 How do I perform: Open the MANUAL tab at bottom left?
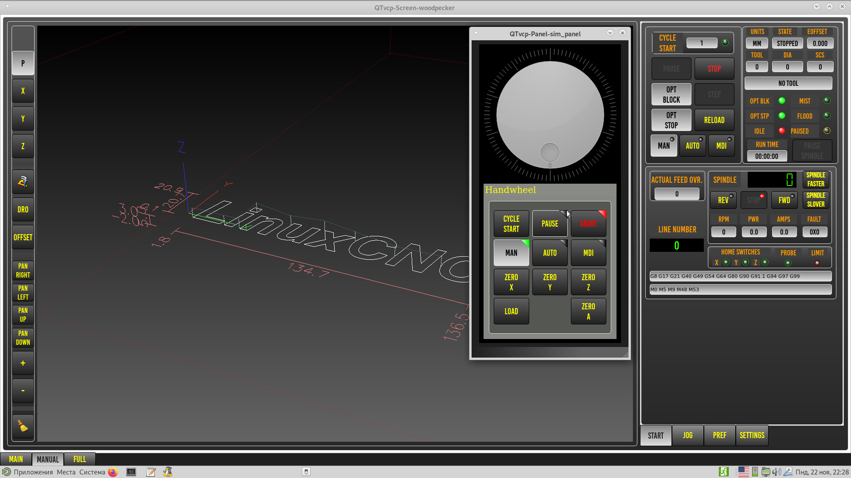[48, 459]
